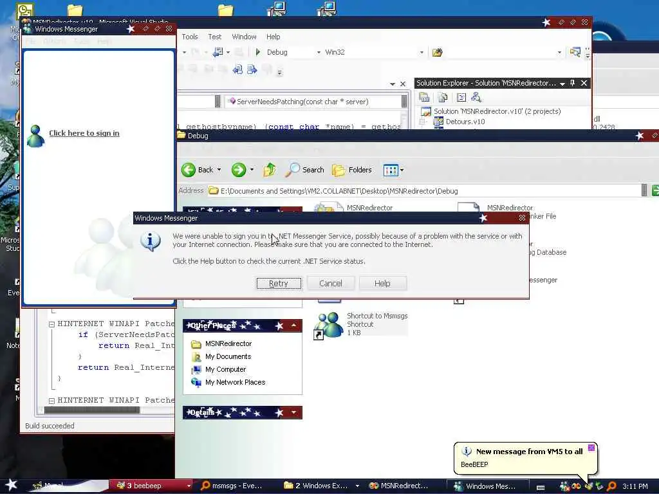The width and height of the screenshot is (659, 494).
Task: Open the Help menu in Visual Studio
Action: [x=273, y=37]
